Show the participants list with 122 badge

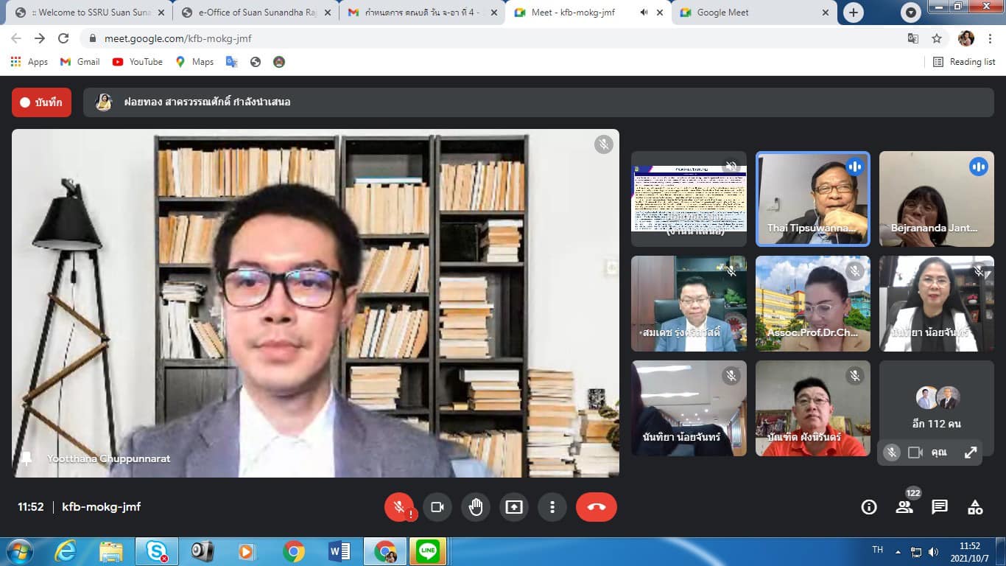coord(904,507)
